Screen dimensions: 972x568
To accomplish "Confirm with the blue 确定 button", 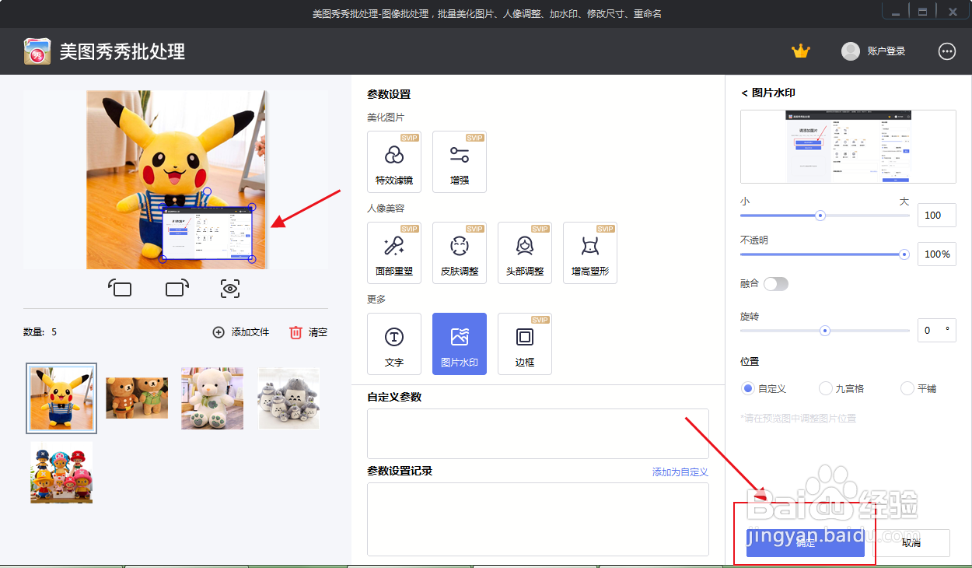I will [x=806, y=543].
